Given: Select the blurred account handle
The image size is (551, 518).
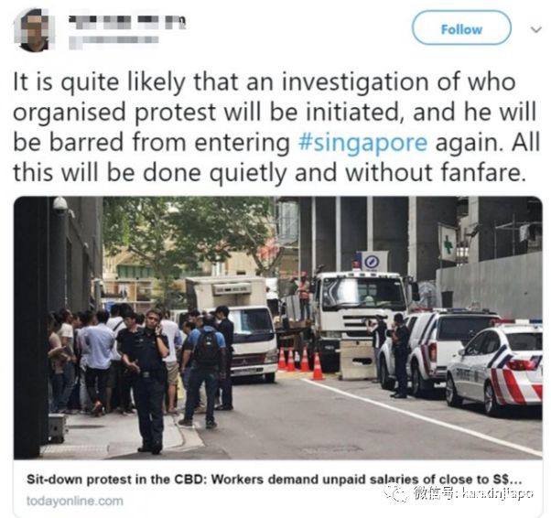Looking at the screenshot, I should point(113,40).
